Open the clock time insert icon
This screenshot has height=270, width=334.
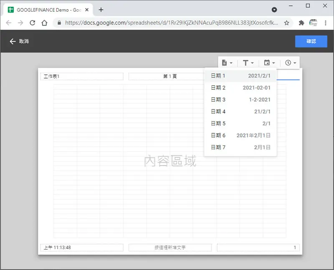click(288, 63)
